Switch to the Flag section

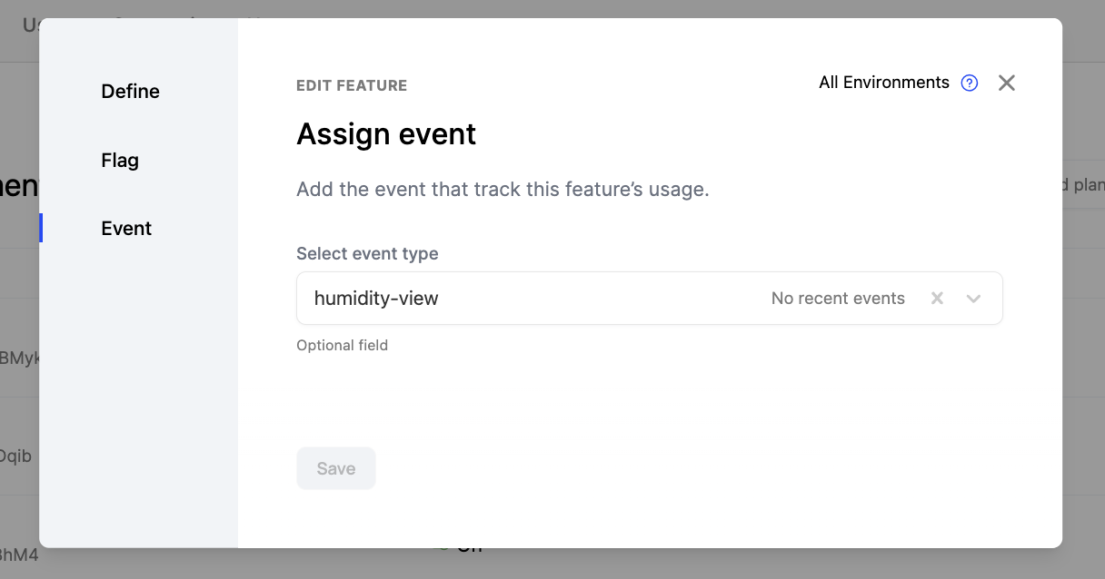tap(119, 160)
